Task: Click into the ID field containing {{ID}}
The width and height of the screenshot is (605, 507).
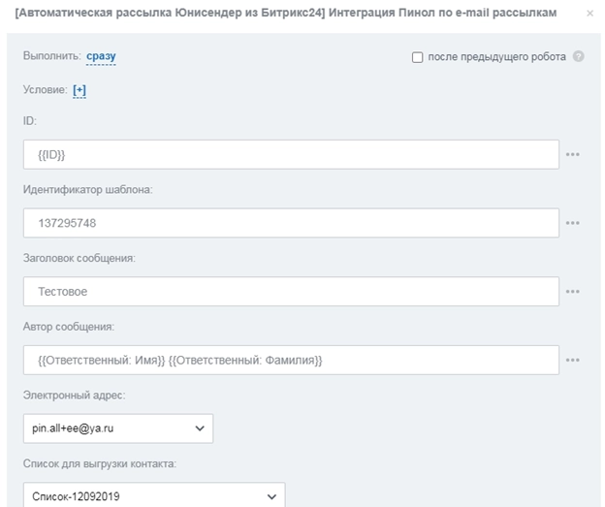Action: [x=291, y=154]
